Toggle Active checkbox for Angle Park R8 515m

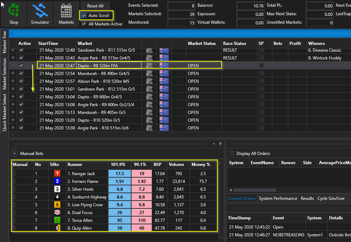coord(21,58)
